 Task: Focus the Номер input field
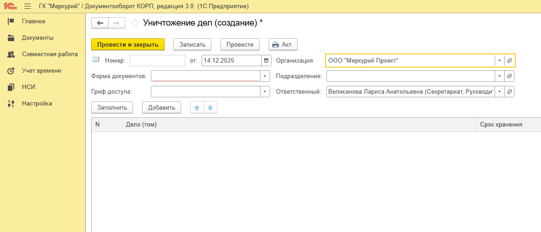[157, 61]
